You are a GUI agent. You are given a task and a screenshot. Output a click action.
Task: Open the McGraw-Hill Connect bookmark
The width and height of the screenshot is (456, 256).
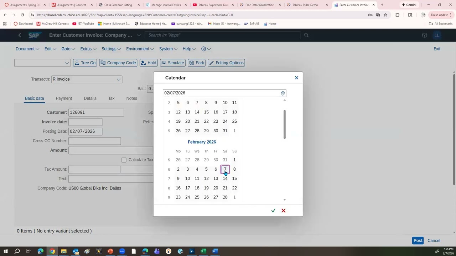53,24
